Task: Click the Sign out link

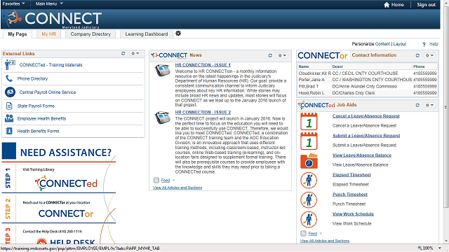Action: (x=426, y=5)
